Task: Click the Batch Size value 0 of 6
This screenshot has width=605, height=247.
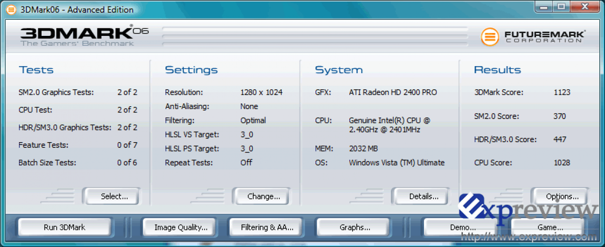Action: [x=127, y=162]
